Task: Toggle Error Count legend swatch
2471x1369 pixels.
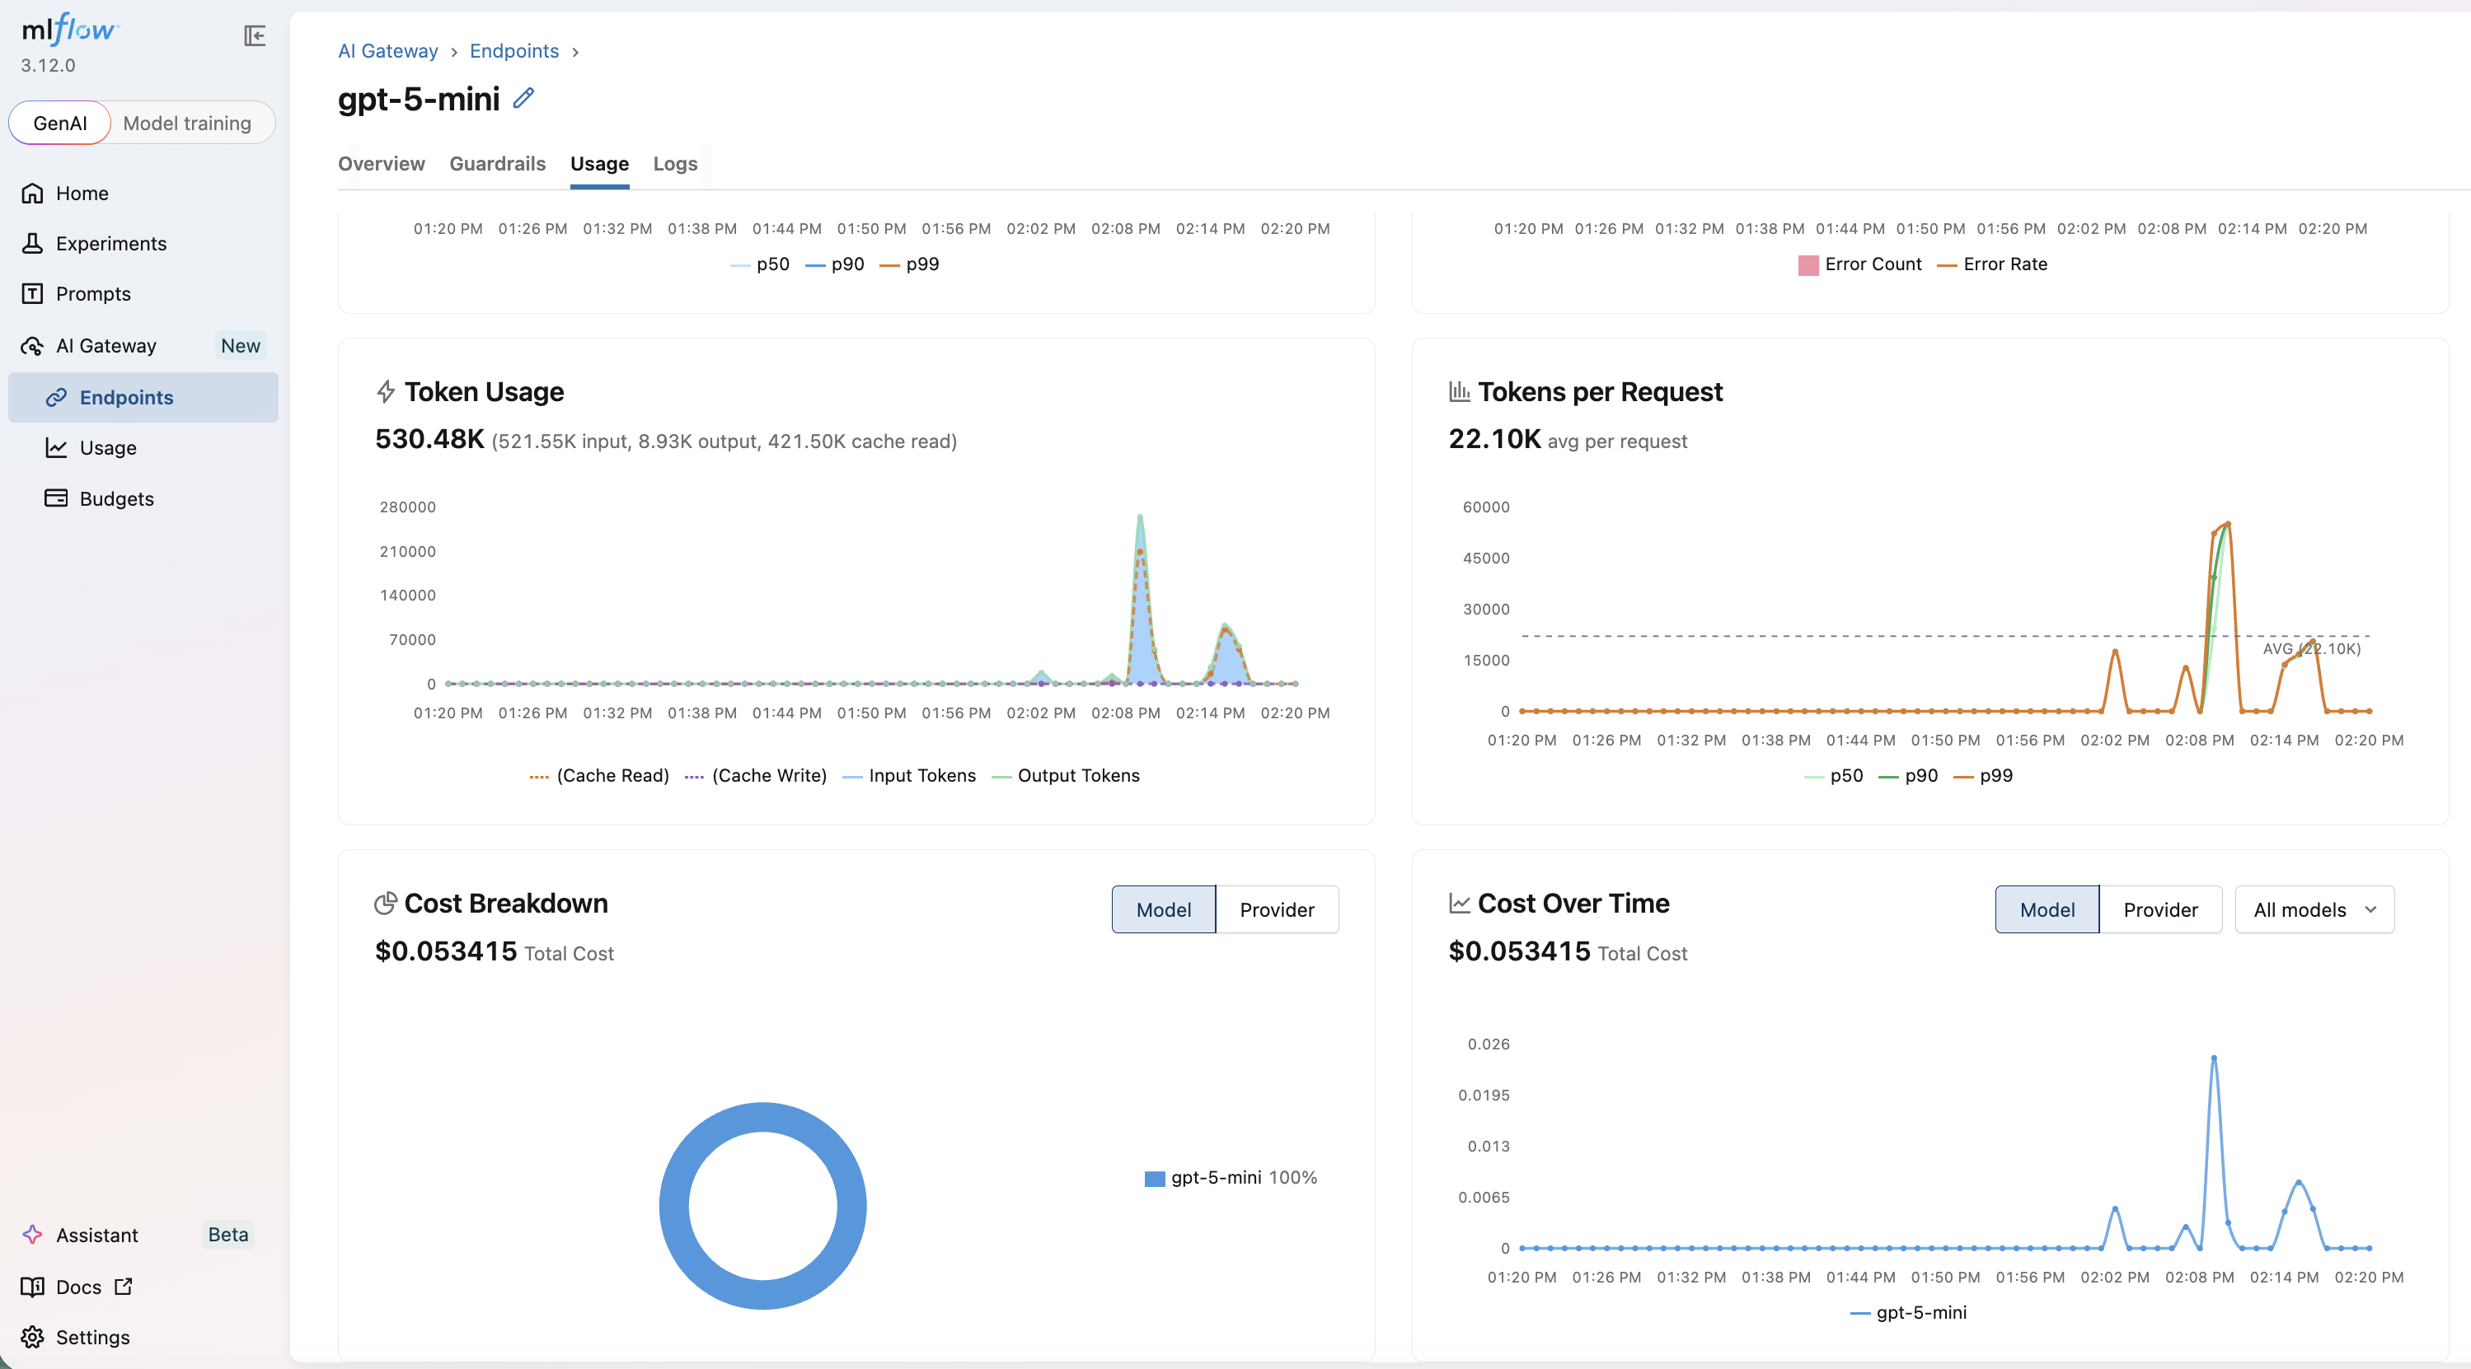Action: click(x=1808, y=264)
